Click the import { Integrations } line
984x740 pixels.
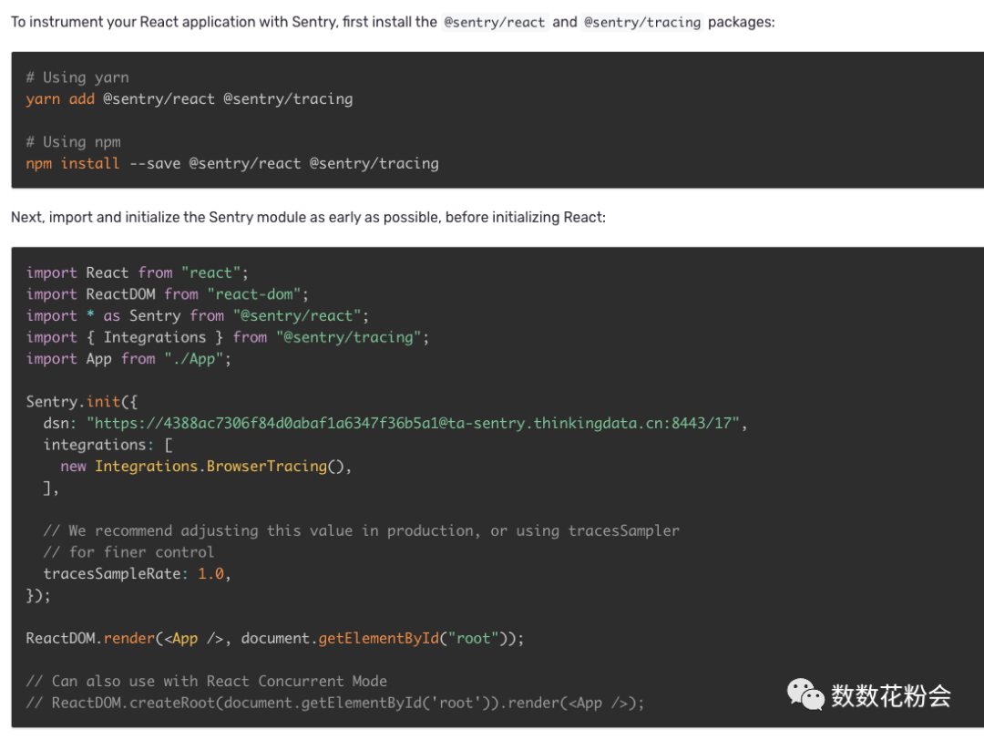(x=227, y=338)
